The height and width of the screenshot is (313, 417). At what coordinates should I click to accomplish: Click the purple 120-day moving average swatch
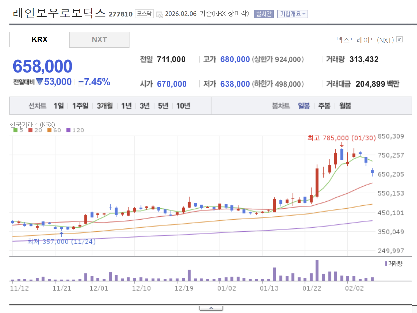(x=69, y=130)
